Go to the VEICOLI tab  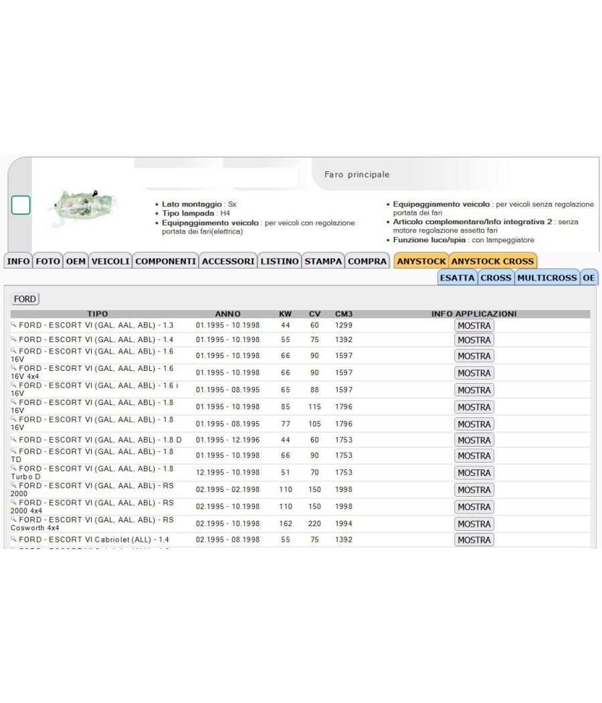tap(110, 261)
